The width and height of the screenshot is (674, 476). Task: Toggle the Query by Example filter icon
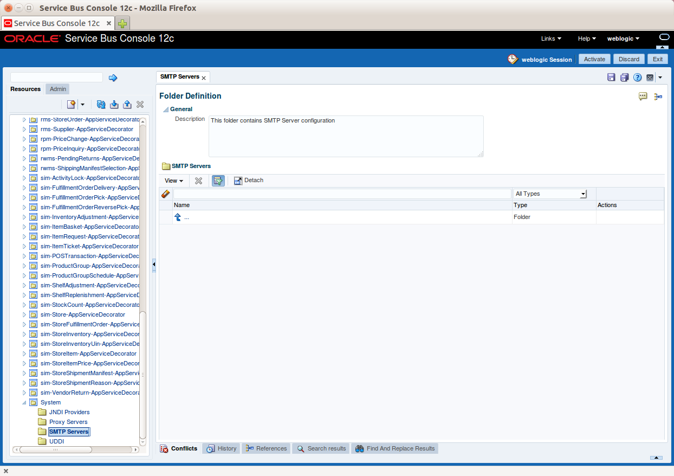point(218,181)
